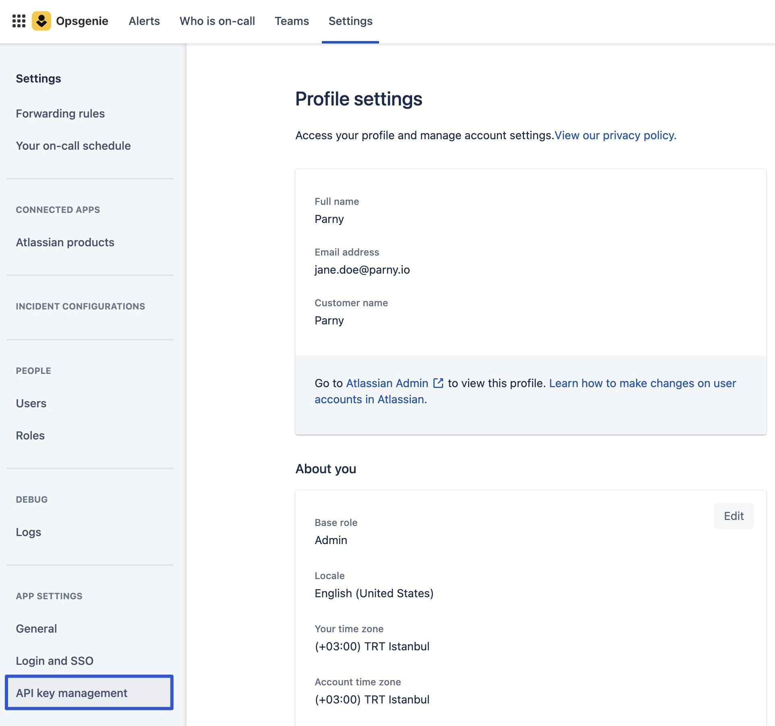775x726 pixels.
Task: Open Learn how to make changes link
Action: pos(642,383)
